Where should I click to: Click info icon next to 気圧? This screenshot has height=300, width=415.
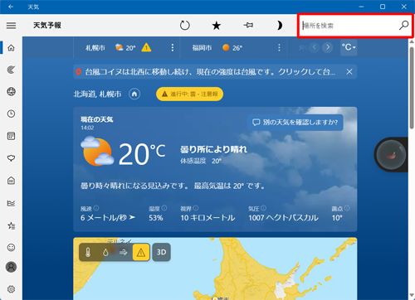[263, 208]
